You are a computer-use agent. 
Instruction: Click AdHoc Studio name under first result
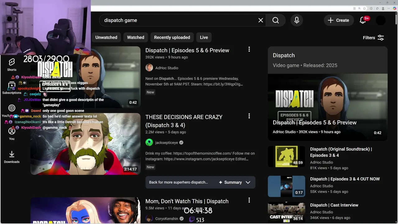click(167, 68)
